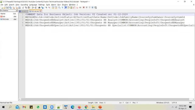Click the Cut scissors icon

tap(23, 8)
